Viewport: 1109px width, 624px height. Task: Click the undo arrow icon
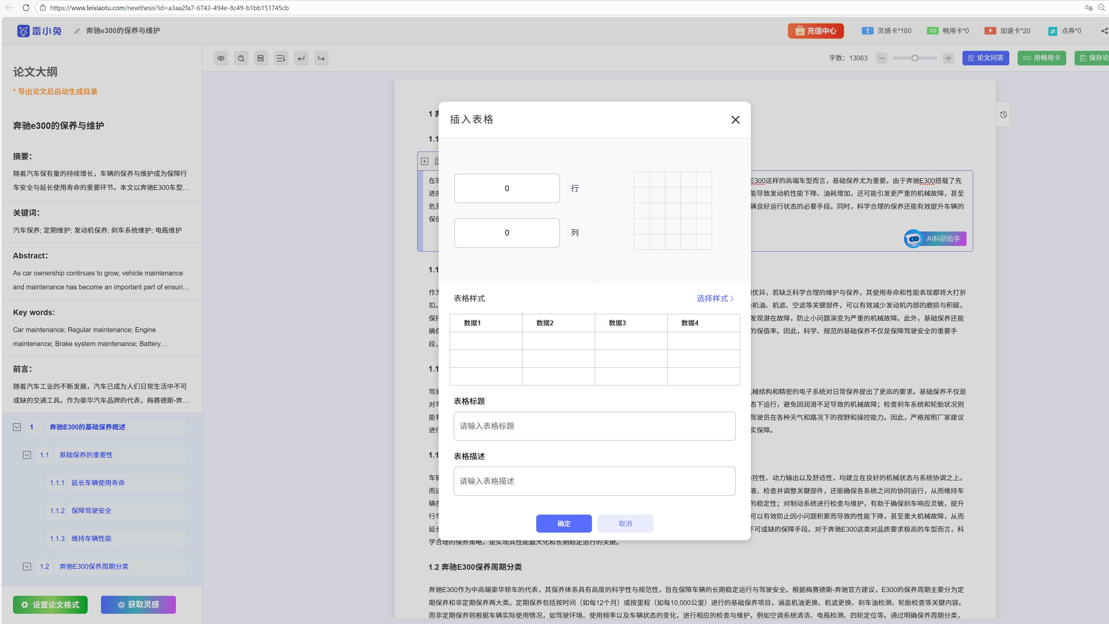301,58
